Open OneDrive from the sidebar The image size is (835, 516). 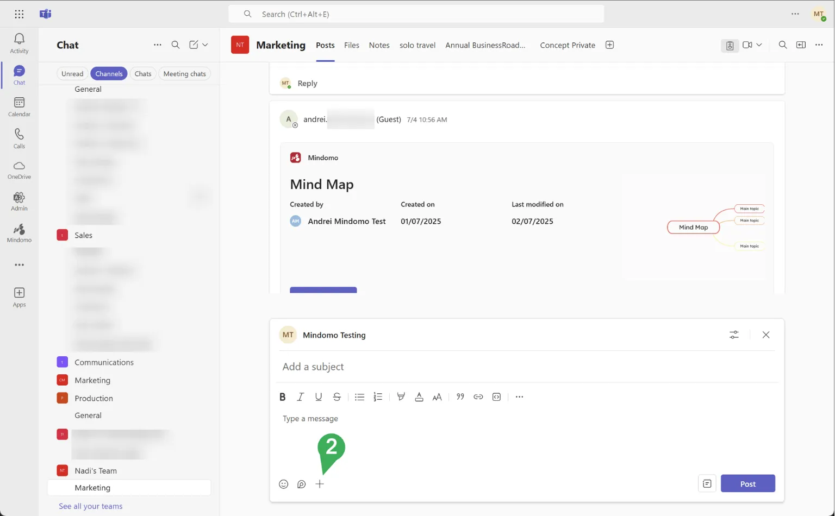coord(19,169)
